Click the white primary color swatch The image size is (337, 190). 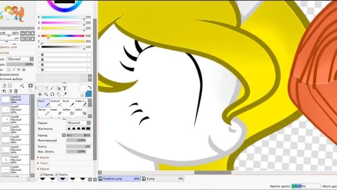[83, 88]
